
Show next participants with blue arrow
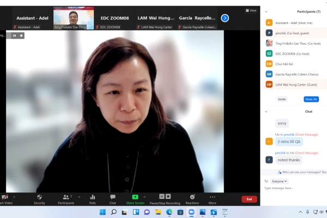click(x=225, y=18)
